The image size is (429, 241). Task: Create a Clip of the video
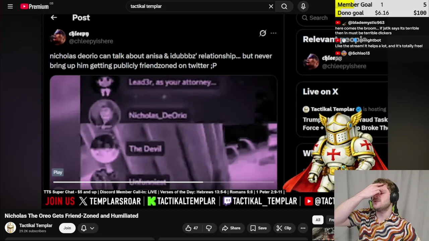[x=284, y=228]
